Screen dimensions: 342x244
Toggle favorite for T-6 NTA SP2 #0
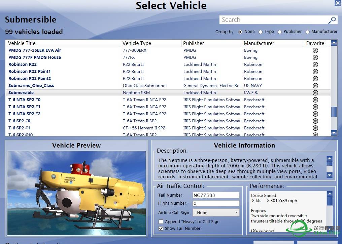315,100
